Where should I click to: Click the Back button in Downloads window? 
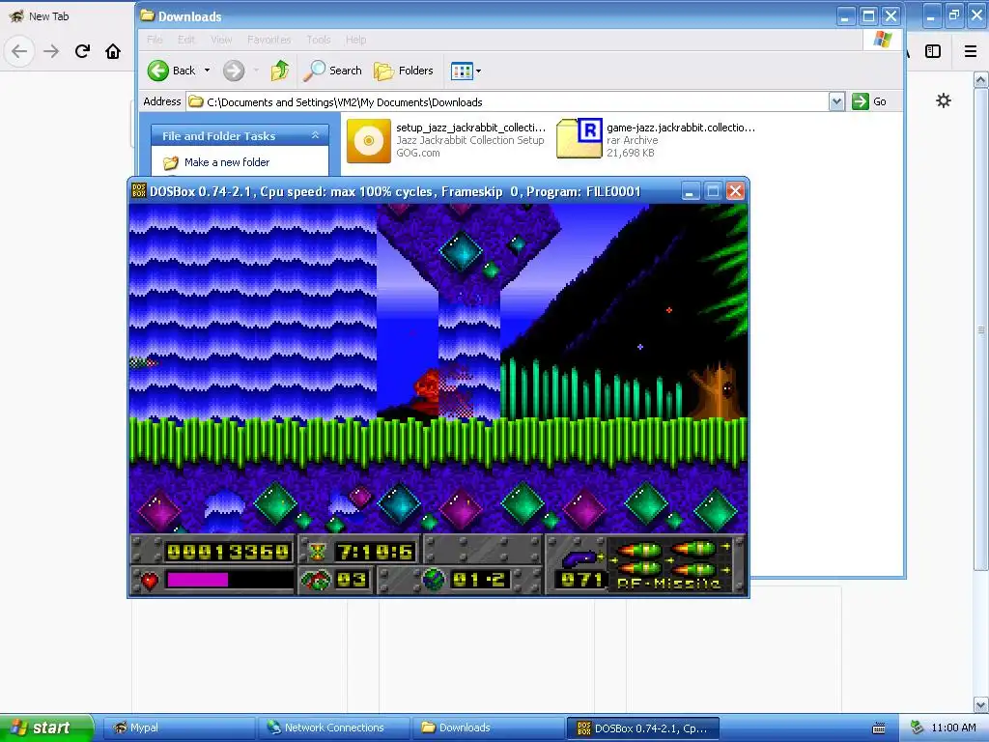pos(172,71)
